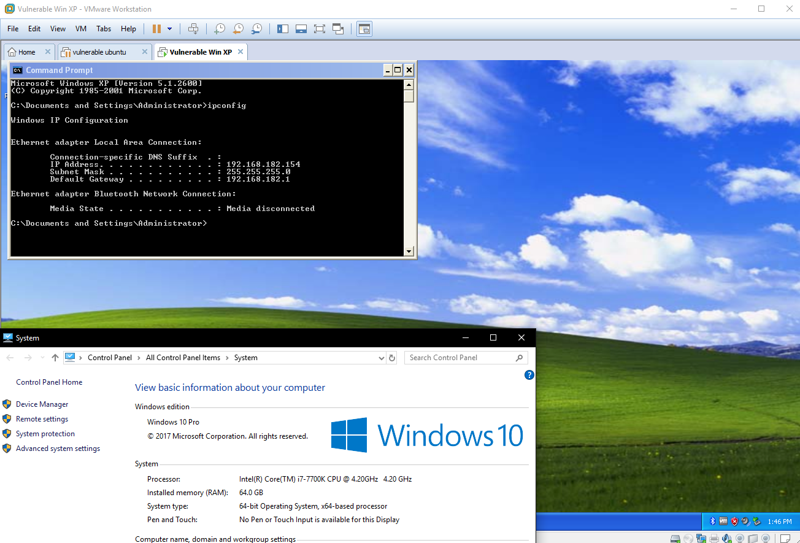The image size is (800, 543).
Task: Revert the VM to its previous snapshot
Action: pos(238,29)
